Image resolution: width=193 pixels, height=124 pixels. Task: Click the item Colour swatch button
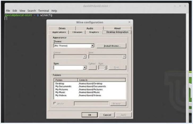(x=92, y=67)
